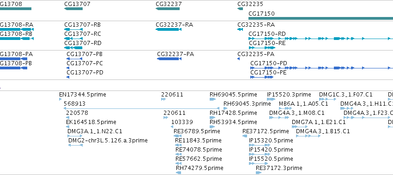Select the CG32237-RA transcript glyph
The image size is (393, 175).
(169, 29)
